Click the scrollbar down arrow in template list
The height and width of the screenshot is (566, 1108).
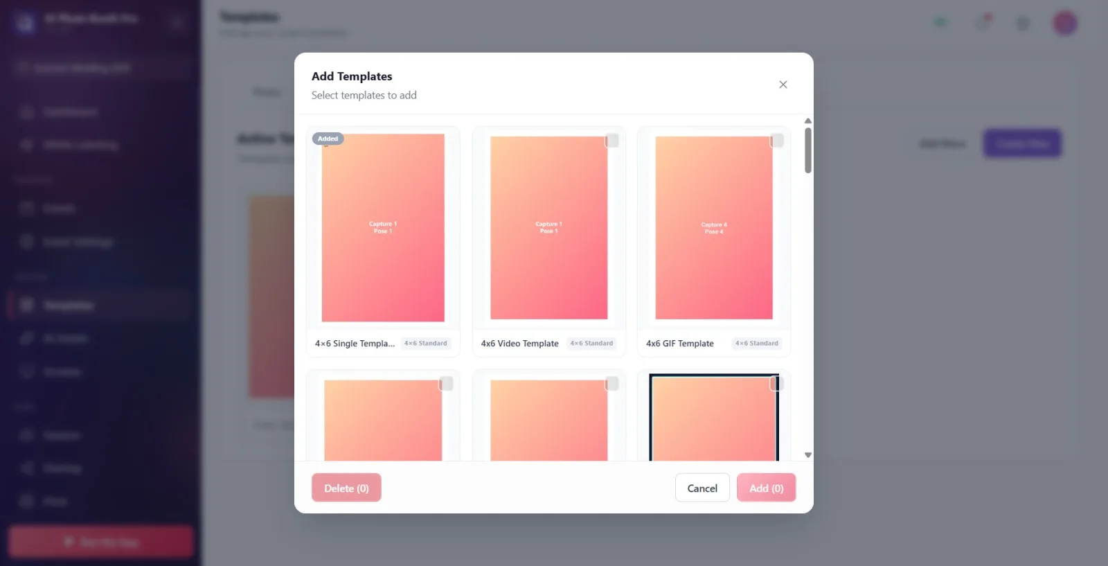[807, 455]
